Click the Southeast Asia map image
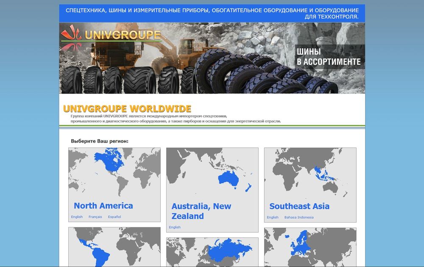This screenshot has height=267, width=424. (x=310, y=173)
